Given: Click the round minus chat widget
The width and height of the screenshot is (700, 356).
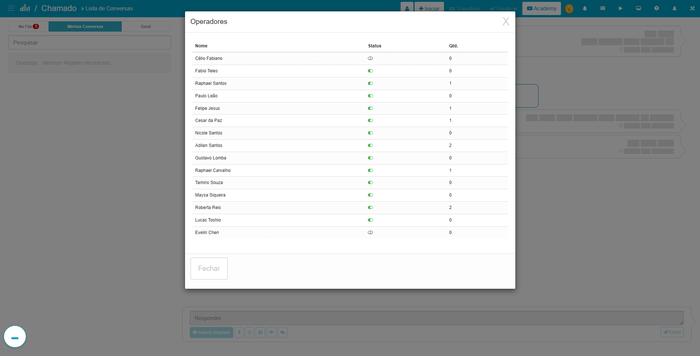Looking at the screenshot, I should point(15,337).
